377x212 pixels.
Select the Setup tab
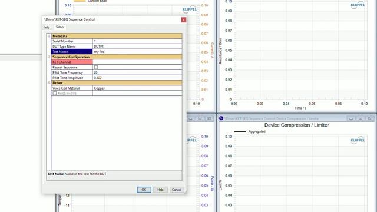(59, 27)
